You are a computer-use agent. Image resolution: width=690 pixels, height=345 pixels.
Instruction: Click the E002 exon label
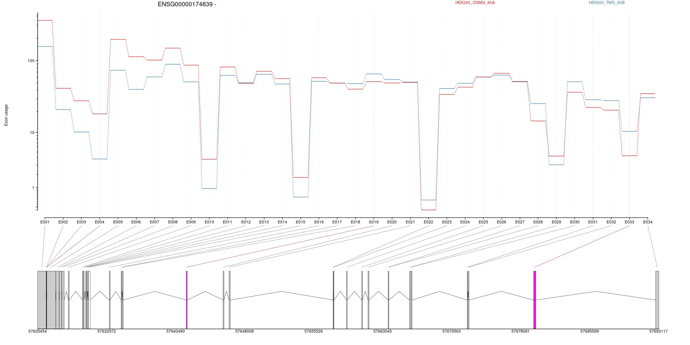click(63, 222)
